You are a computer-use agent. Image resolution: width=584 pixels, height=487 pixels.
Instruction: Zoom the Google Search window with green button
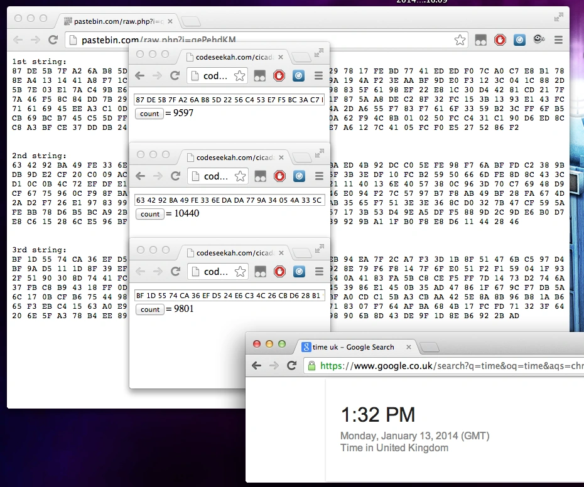click(282, 344)
